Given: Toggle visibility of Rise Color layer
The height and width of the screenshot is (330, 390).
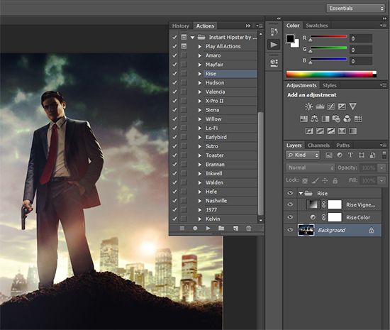Looking at the screenshot, I should coord(290,217).
